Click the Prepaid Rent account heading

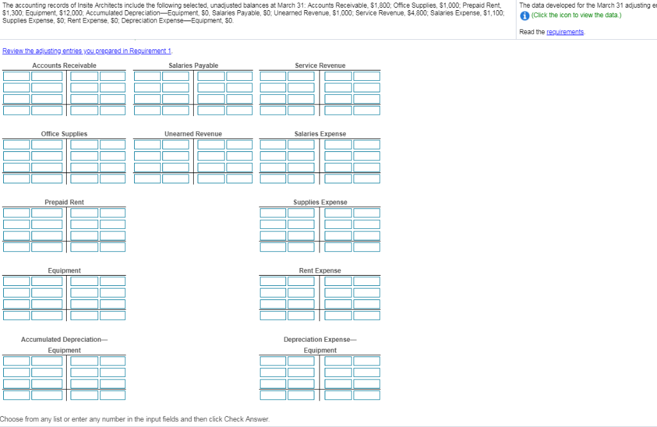(x=64, y=202)
